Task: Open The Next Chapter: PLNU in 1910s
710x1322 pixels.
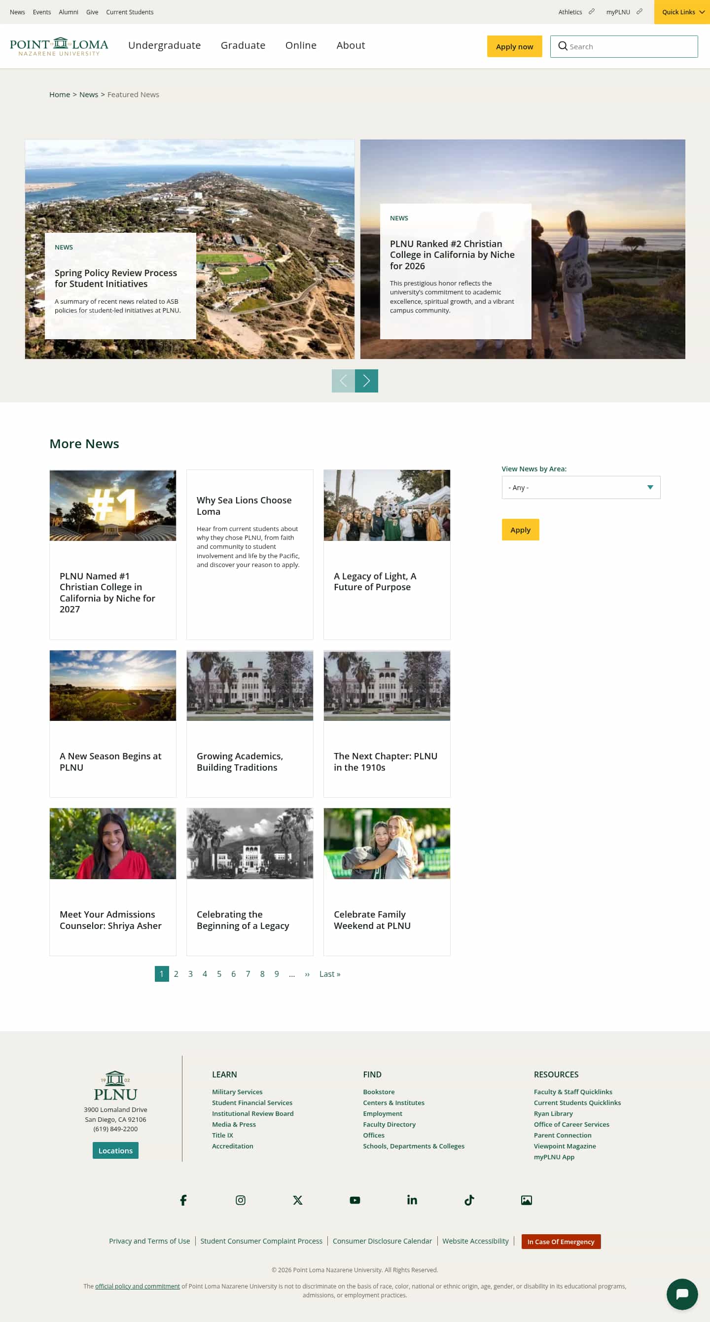Action: 386,761
